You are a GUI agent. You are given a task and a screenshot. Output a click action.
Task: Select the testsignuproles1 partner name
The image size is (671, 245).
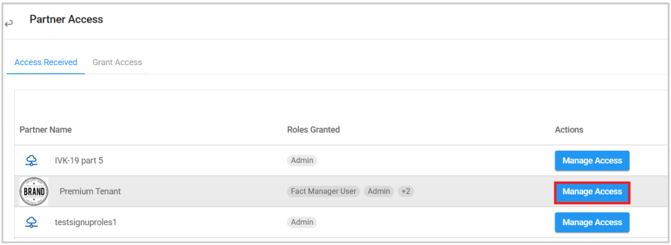[x=86, y=222]
